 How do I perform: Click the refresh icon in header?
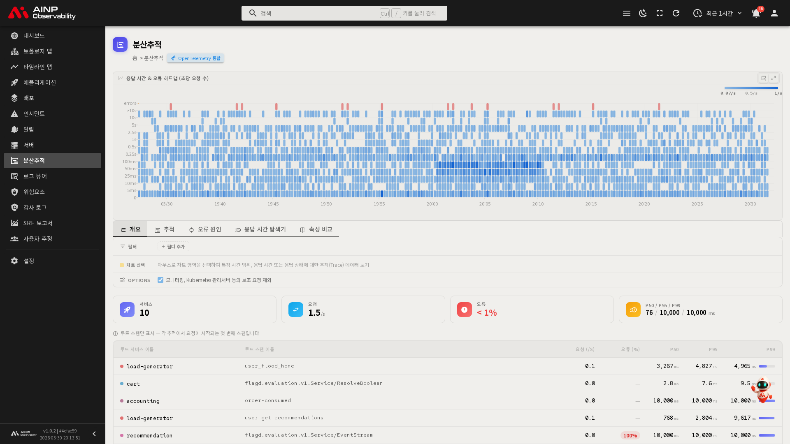tap(676, 13)
